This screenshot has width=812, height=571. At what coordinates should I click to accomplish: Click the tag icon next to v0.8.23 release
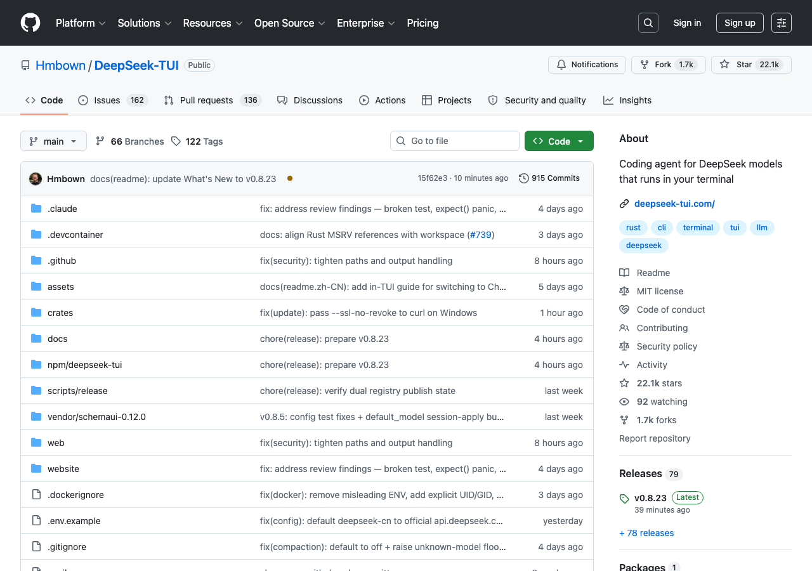point(624,499)
